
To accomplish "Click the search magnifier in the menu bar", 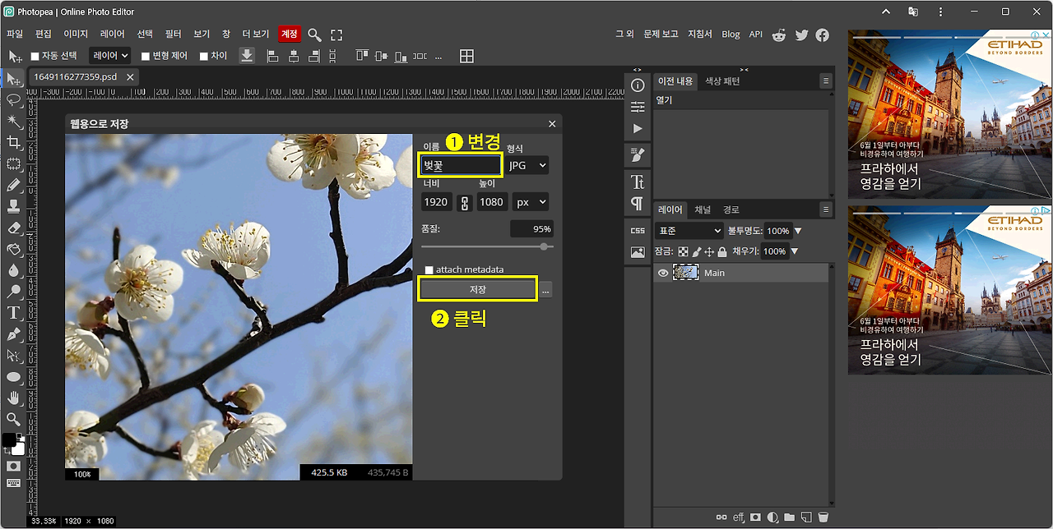I will click(314, 34).
